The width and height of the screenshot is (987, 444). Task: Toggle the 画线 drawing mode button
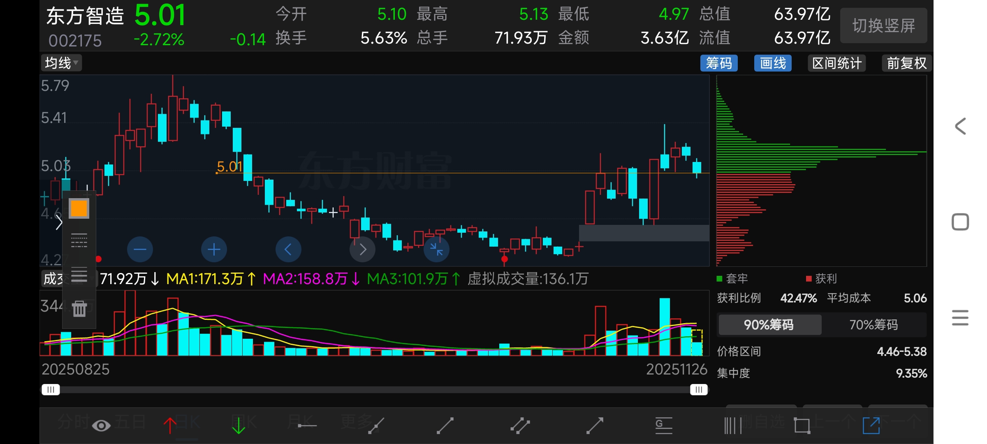pyautogui.click(x=773, y=63)
